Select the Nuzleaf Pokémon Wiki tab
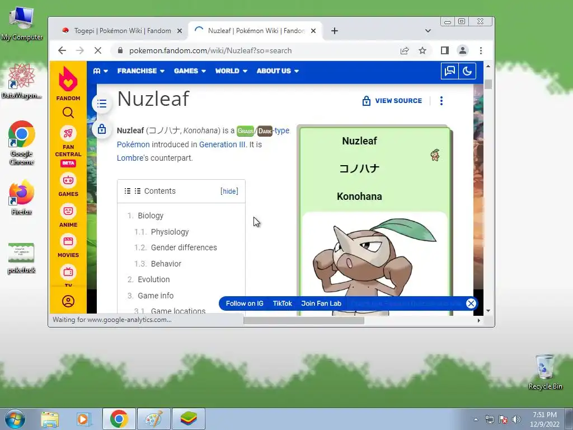 pos(256,31)
